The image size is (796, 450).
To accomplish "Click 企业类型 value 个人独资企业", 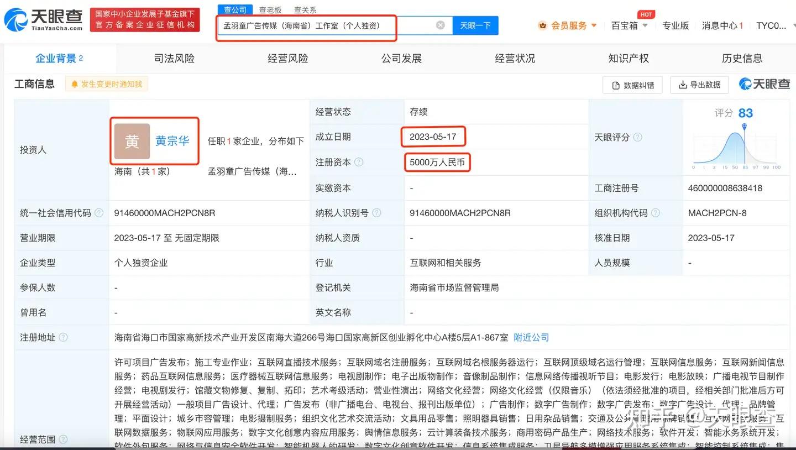I will point(141,263).
